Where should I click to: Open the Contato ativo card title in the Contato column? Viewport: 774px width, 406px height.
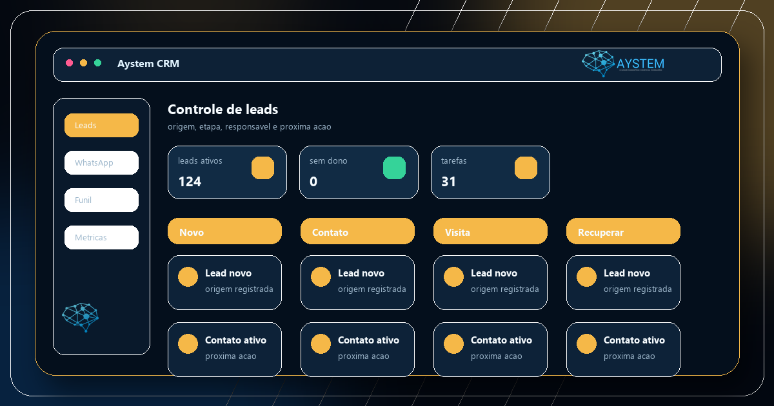click(x=368, y=340)
